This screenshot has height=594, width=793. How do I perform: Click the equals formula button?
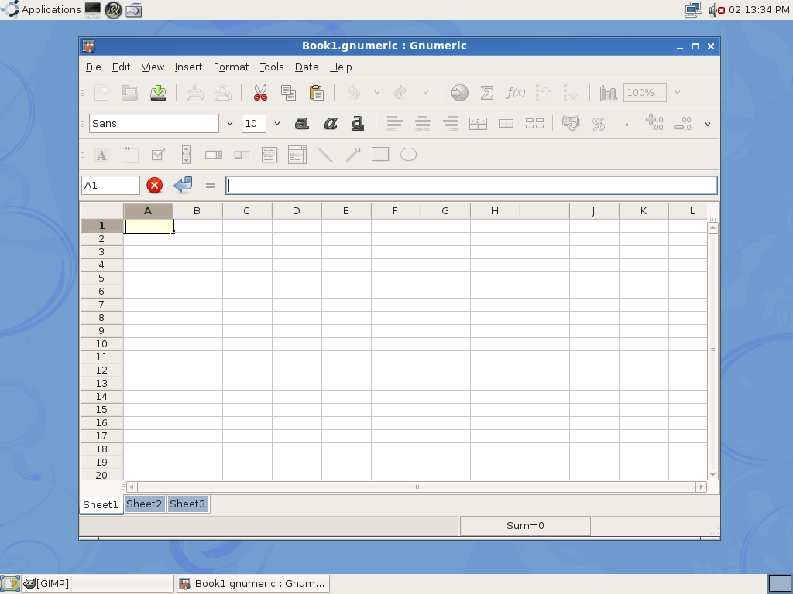coord(211,186)
